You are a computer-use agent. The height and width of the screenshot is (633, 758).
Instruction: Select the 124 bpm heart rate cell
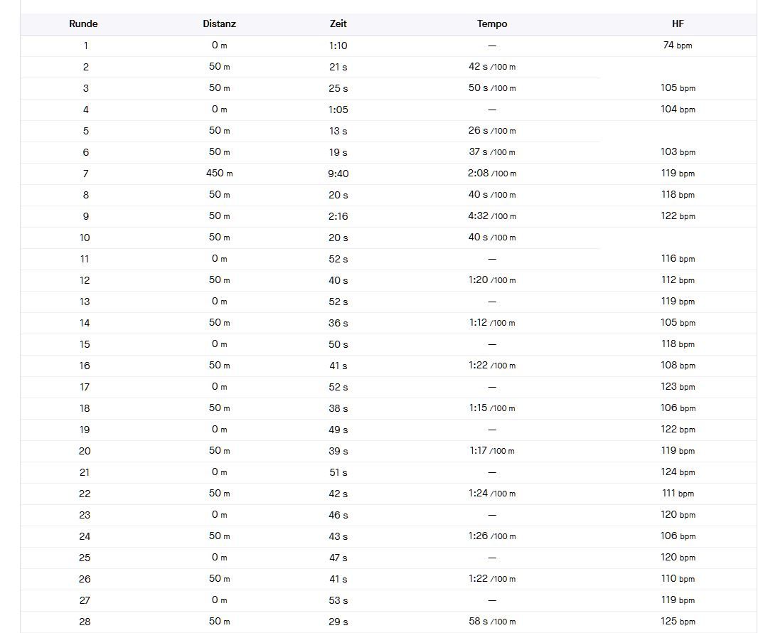point(678,472)
